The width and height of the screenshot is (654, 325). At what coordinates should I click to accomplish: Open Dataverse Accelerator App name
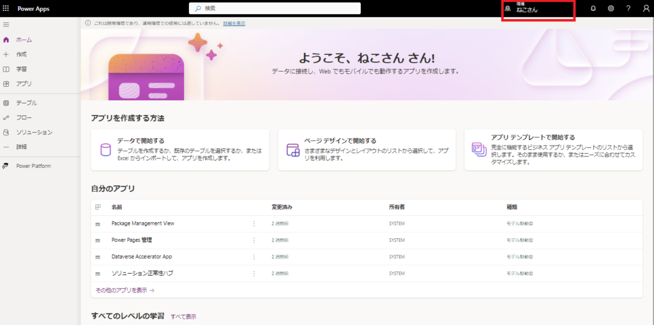(x=142, y=257)
